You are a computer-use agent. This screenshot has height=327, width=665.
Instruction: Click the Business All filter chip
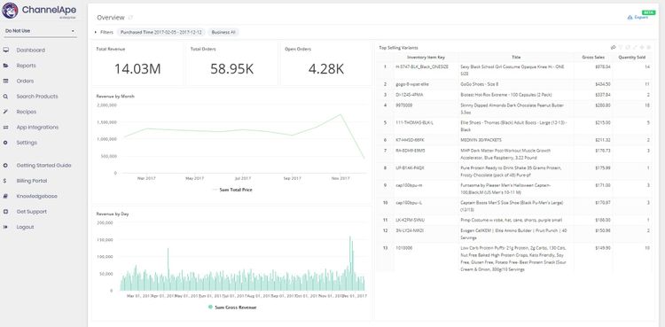223,32
